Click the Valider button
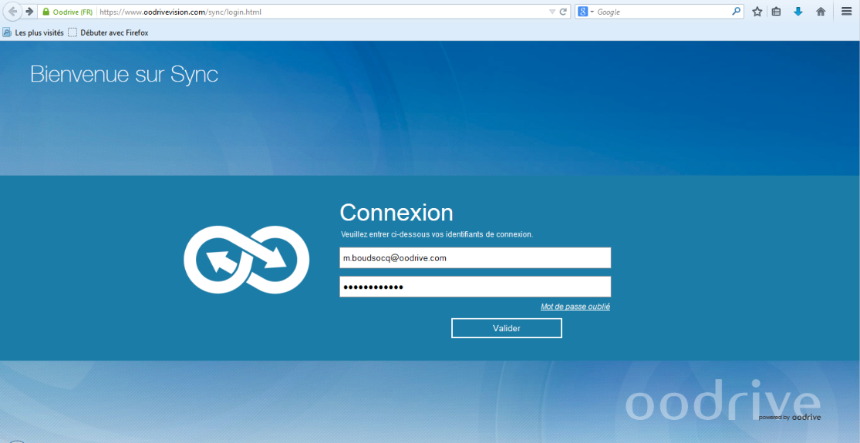The image size is (860, 443). [x=507, y=328]
